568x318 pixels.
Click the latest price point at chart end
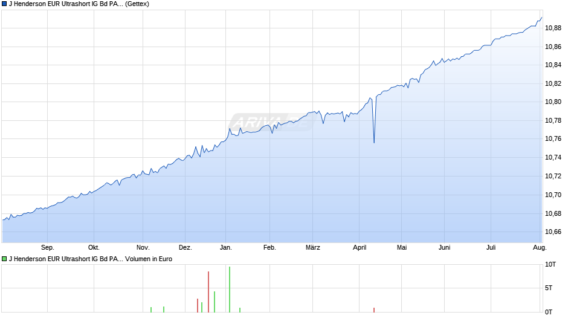(541, 18)
